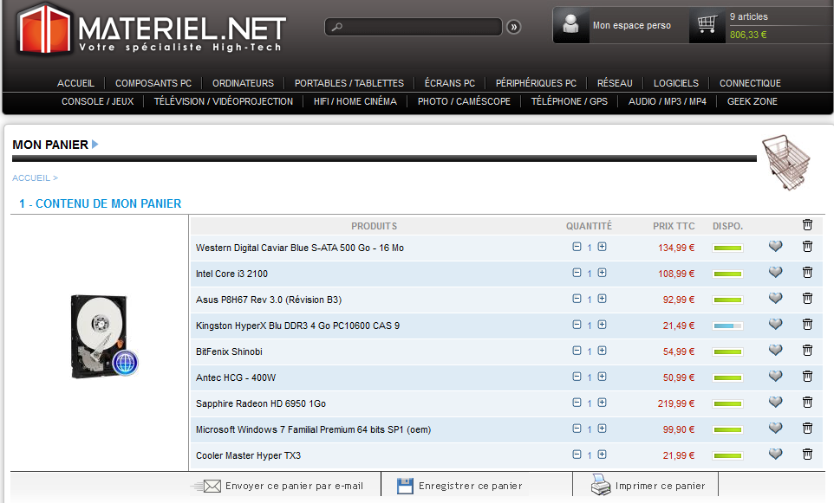Open Mon espace perso user icon
Screen dimensions: 834x503
(x=571, y=25)
